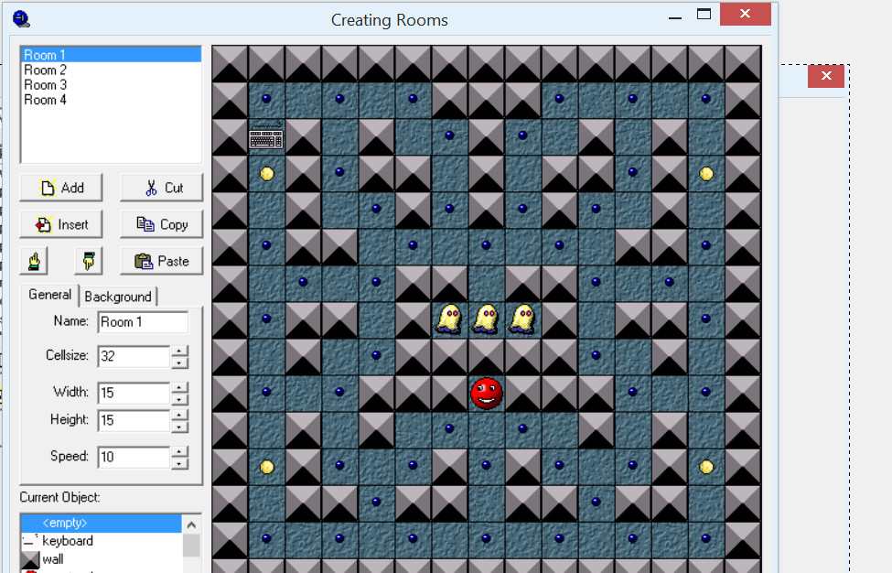The width and height of the screenshot is (892, 573).
Task: Select Room 2 in the room list
Action: click(x=111, y=70)
